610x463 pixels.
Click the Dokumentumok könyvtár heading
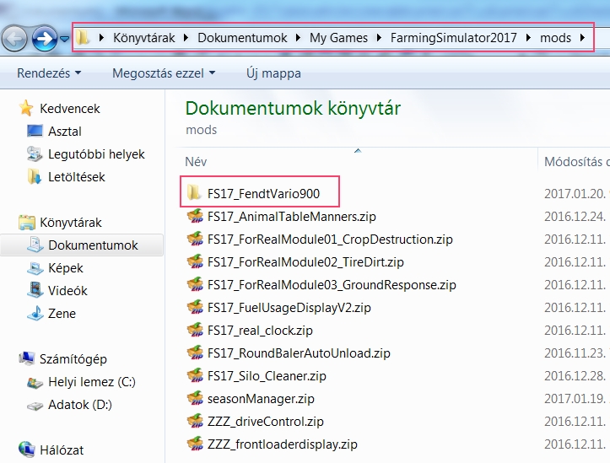point(293,109)
